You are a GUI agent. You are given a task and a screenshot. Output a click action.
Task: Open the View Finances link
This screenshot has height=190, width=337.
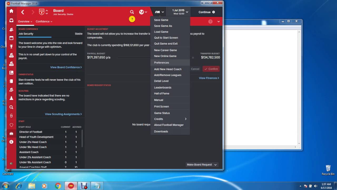pos(209,78)
